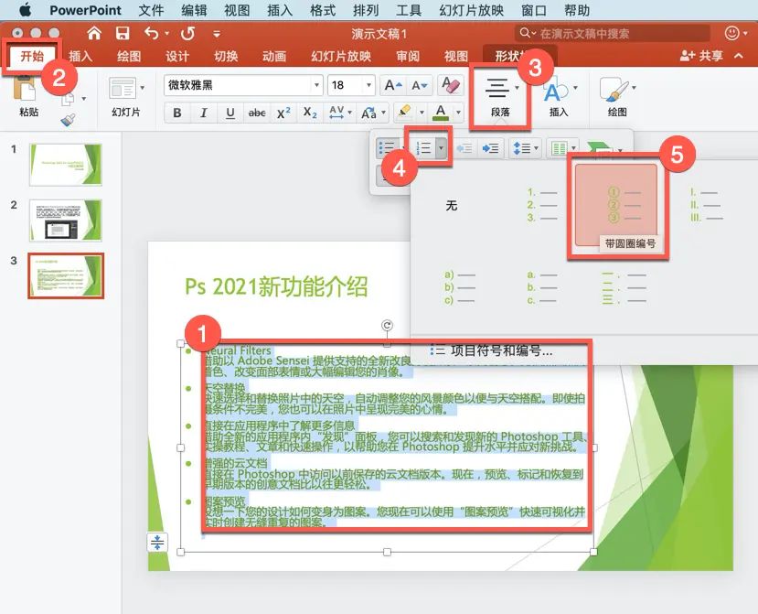Toggle strikethrough formatting
The image size is (758, 614).
pos(257,113)
